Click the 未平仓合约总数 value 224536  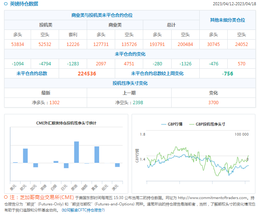click(x=87, y=74)
